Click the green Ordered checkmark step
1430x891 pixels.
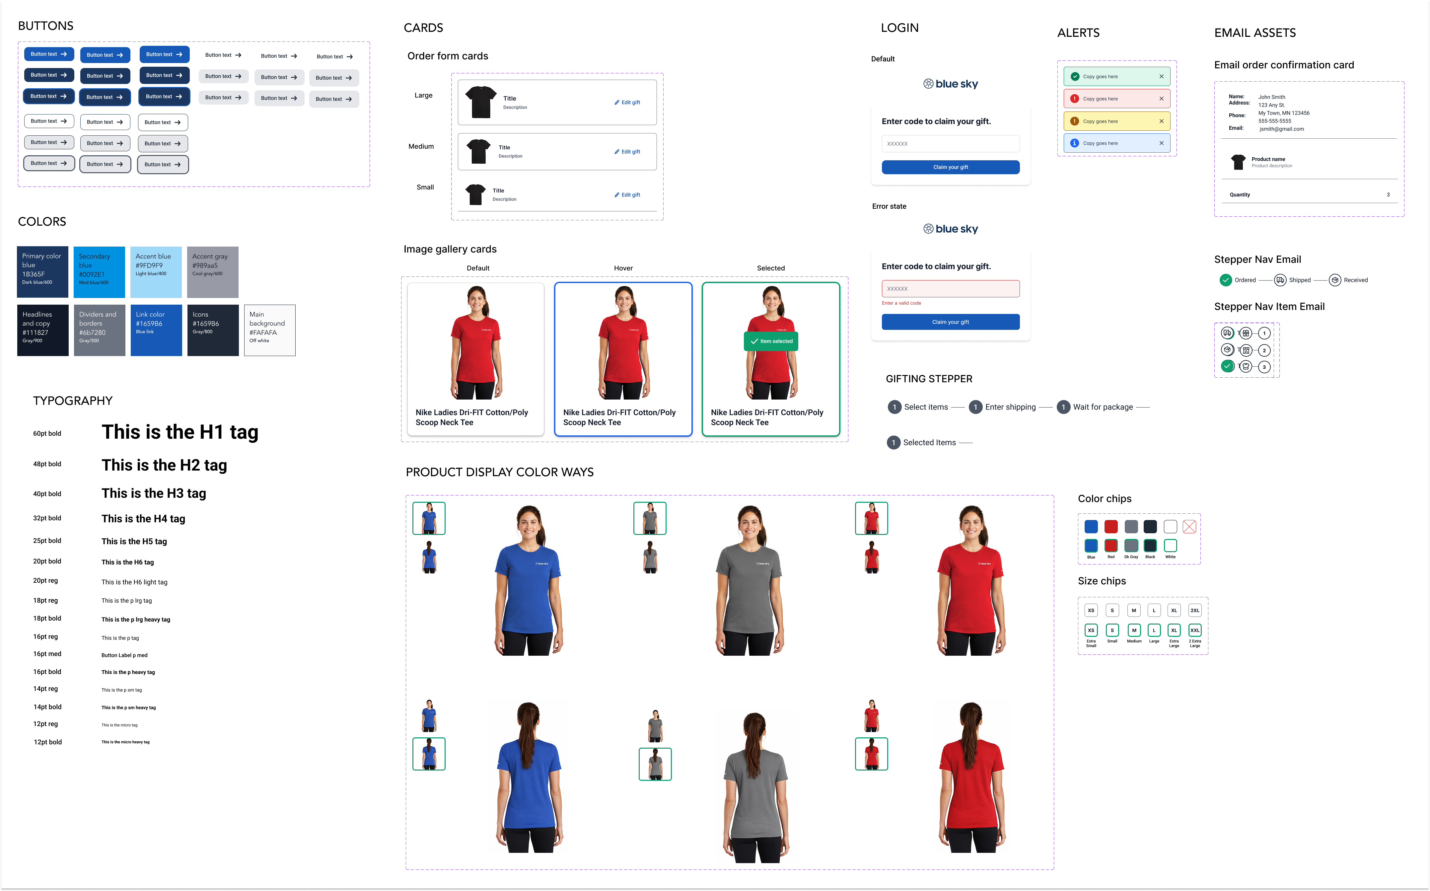point(1226,280)
